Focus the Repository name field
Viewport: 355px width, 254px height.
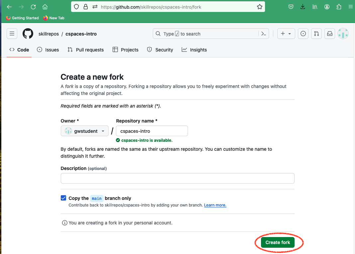(152, 131)
